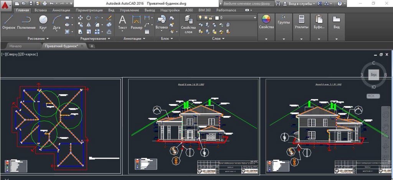Switch to the Вывод ribbon tab
The image size is (393, 180).
tap(150, 10)
